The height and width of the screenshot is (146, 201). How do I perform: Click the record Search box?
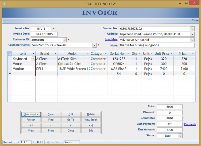[x=71, y=142]
